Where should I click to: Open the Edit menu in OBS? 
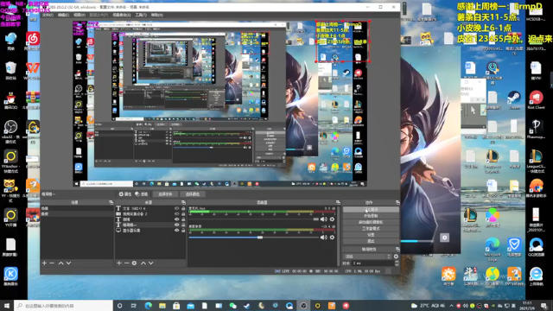pos(63,15)
